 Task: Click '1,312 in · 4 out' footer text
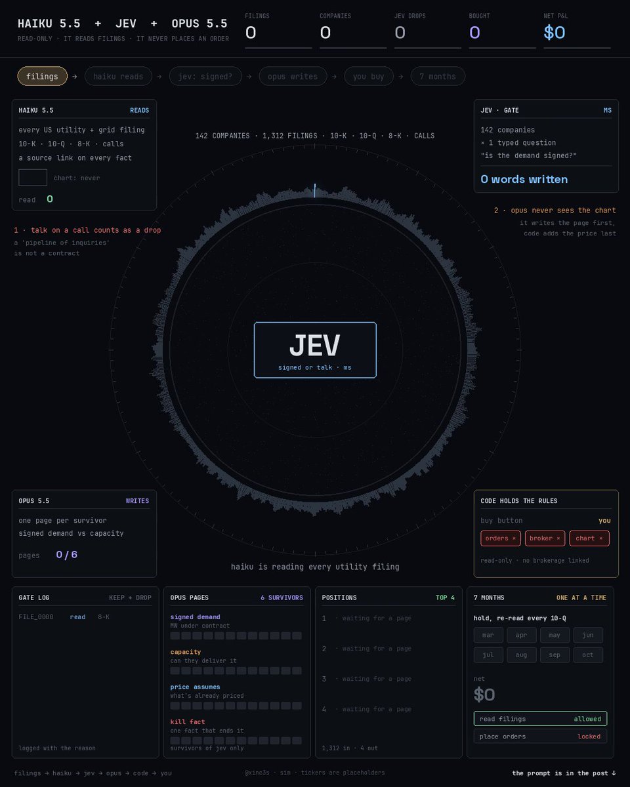(350, 748)
